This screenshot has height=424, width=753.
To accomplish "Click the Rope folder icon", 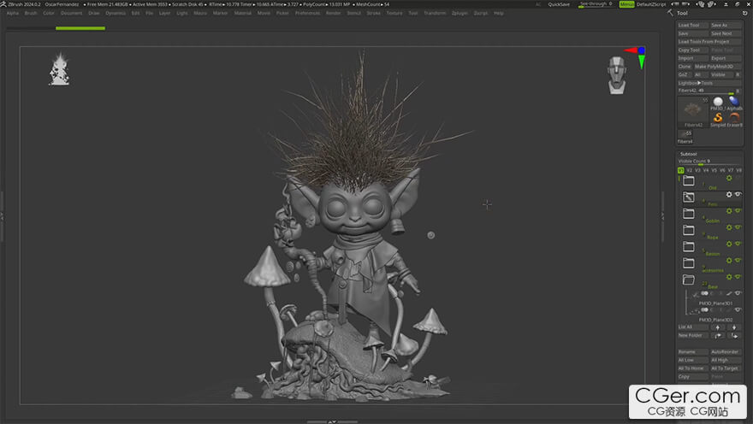I will [x=688, y=230].
